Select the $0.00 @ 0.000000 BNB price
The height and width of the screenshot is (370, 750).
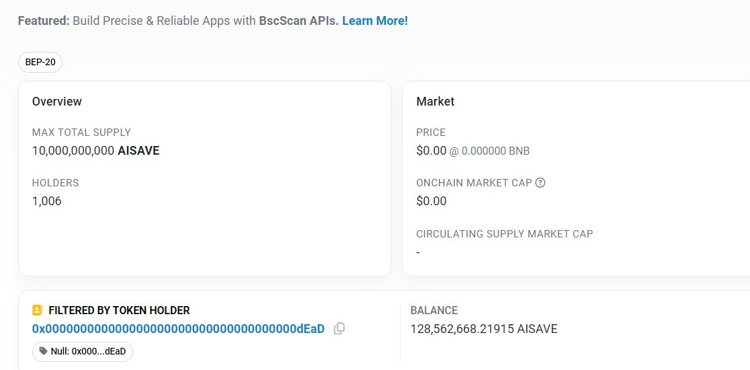[x=473, y=151]
